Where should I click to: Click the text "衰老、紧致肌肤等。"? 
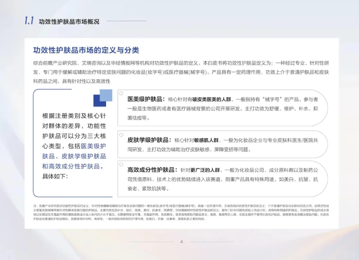148,189
